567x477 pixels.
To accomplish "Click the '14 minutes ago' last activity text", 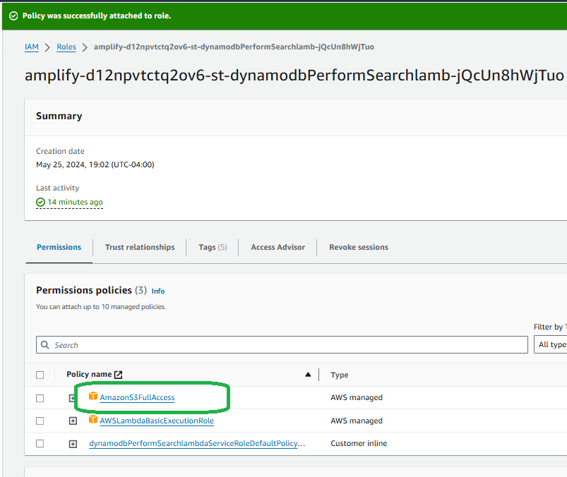I will (x=76, y=202).
